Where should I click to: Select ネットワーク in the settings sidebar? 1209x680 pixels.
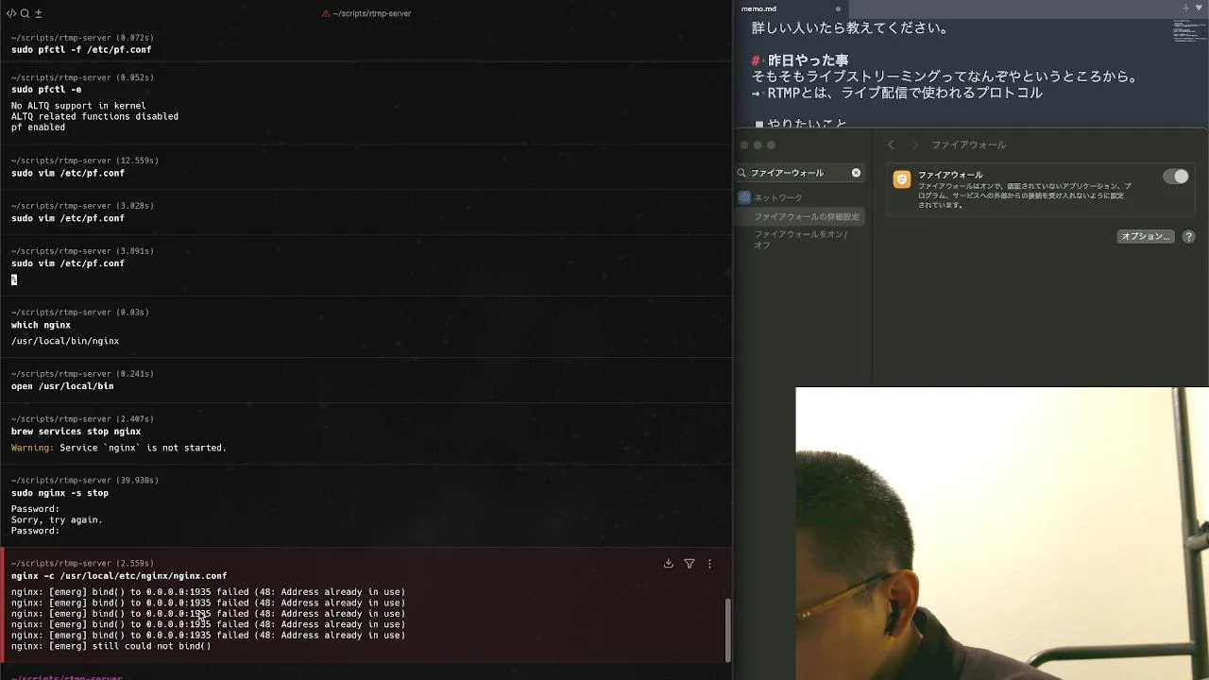point(778,197)
